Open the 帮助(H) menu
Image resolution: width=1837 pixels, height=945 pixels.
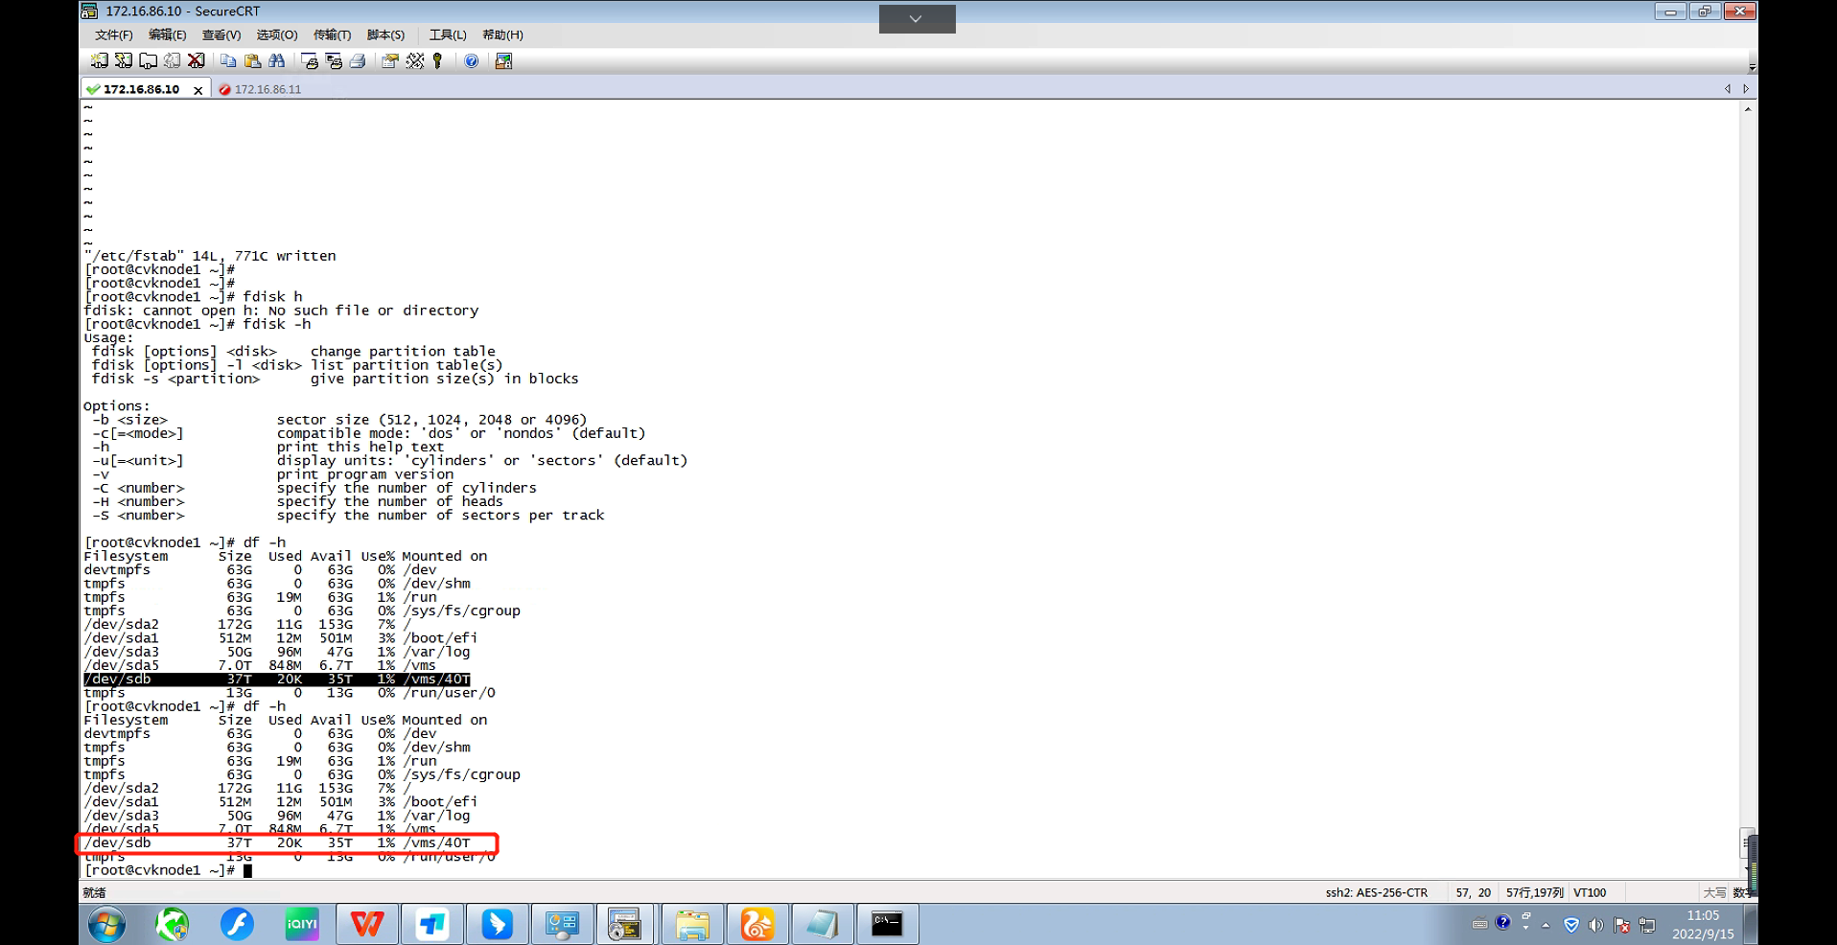(503, 35)
